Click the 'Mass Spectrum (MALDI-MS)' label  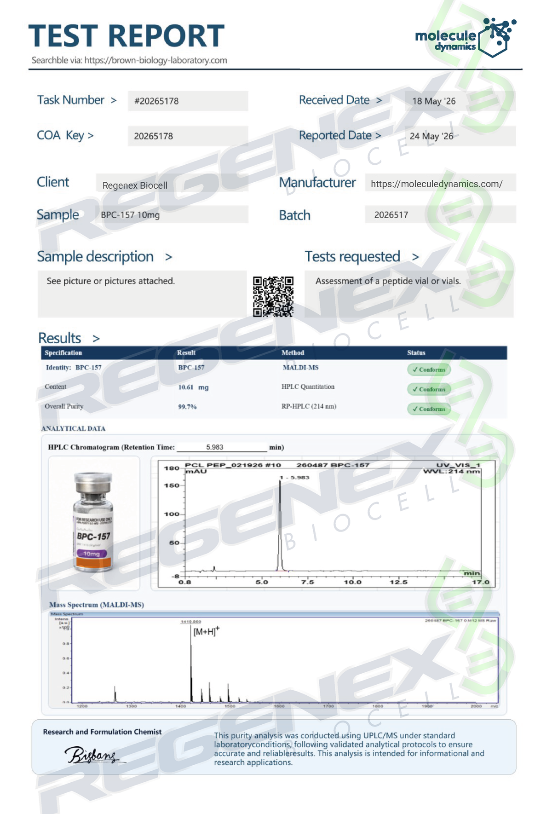97,605
